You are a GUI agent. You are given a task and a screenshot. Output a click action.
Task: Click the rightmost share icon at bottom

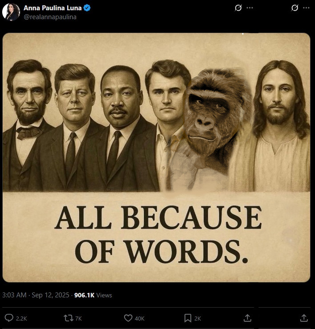point(304,318)
